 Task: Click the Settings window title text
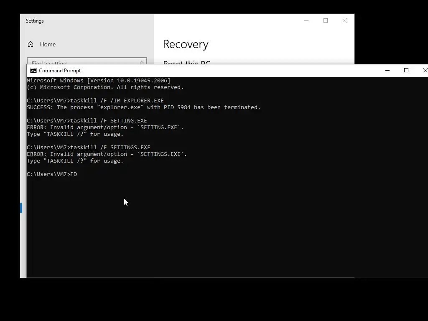[x=35, y=21]
